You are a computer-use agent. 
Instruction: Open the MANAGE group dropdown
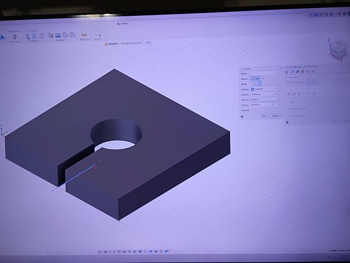61,40
